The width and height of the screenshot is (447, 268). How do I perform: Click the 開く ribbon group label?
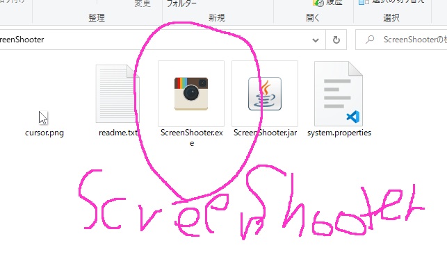coord(313,18)
